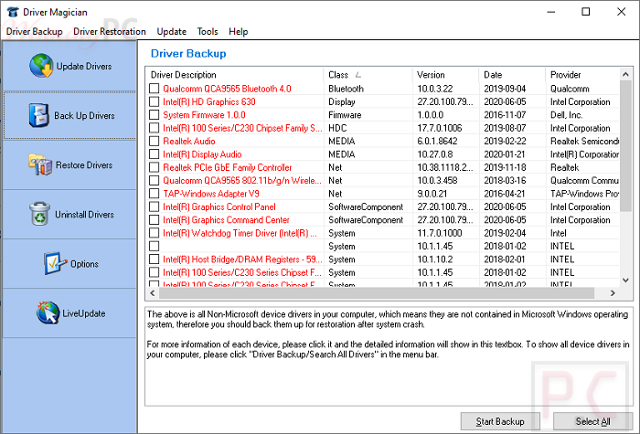Tick checkbox for Intel(R) Host Bridge/DRAM Registers
Screen dimensions: 640x434
tap(154, 259)
